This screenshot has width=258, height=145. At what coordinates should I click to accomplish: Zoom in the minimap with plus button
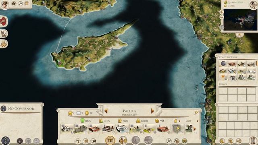[222, 12]
